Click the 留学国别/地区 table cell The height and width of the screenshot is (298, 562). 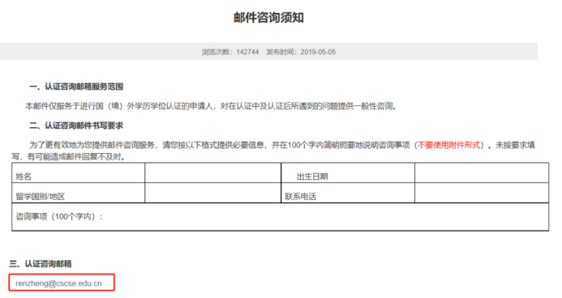point(79,193)
